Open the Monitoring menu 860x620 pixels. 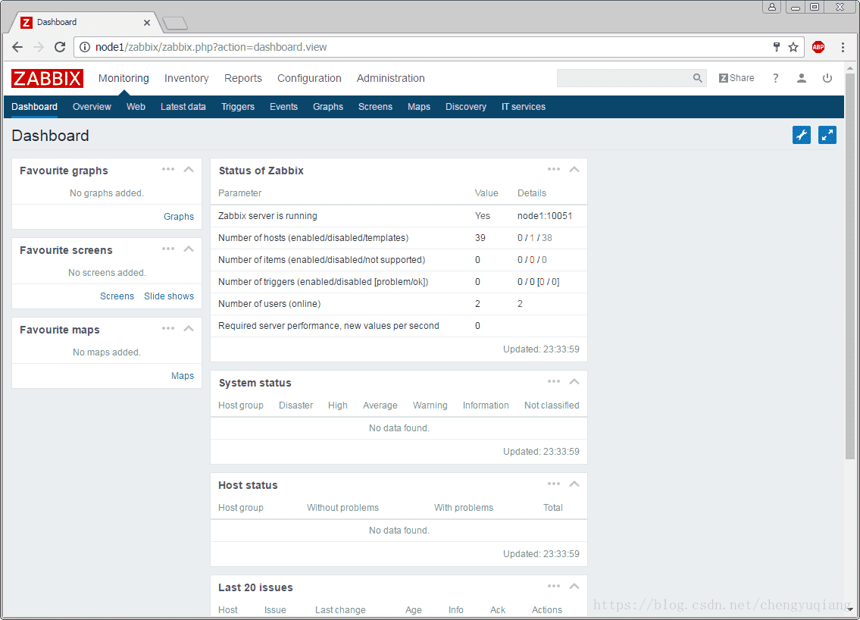coord(124,79)
